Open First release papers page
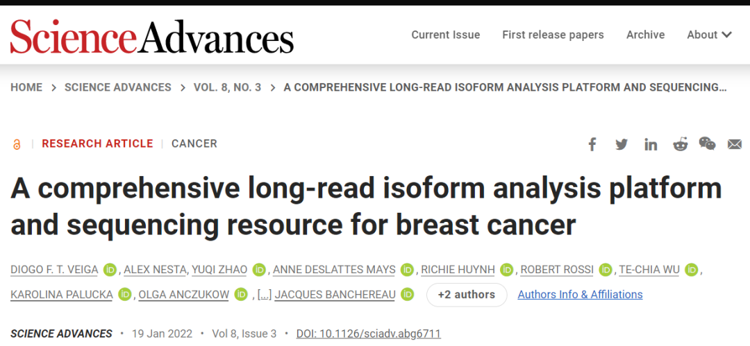This screenshot has width=750, height=346. [x=553, y=35]
